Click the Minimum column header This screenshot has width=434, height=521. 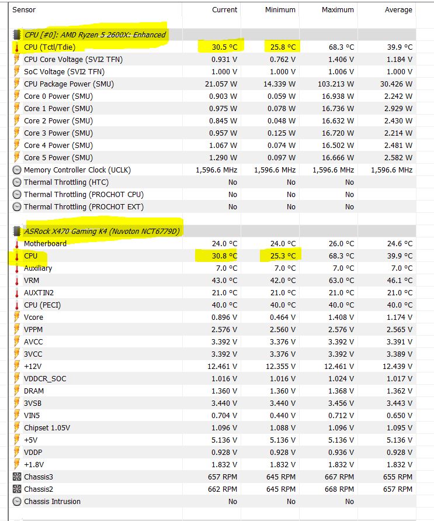[280, 10]
